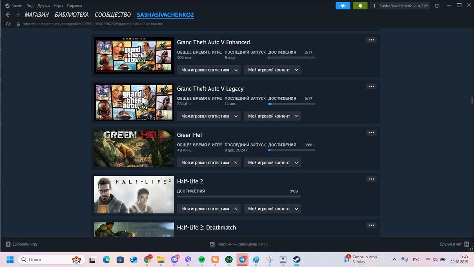Click GTA V Legacy achievements progress bar 5/77

click(292, 104)
